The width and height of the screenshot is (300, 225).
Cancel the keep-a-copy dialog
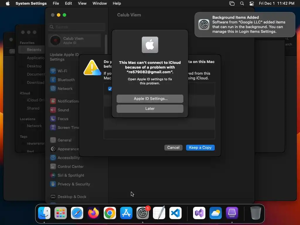tap(173, 148)
